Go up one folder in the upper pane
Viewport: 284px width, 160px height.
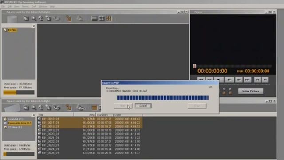point(41,19)
